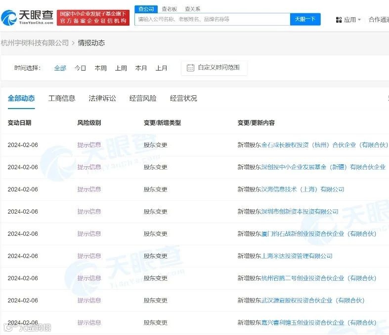Click 提示信息 in the 汉海信息技术 row
The width and height of the screenshot is (389, 335).
(x=89, y=189)
